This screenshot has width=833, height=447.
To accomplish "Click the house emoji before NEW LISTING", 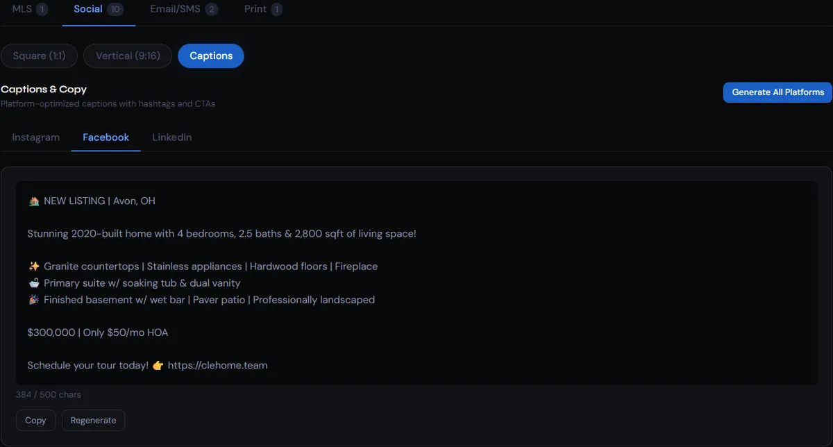I will 34,201.
